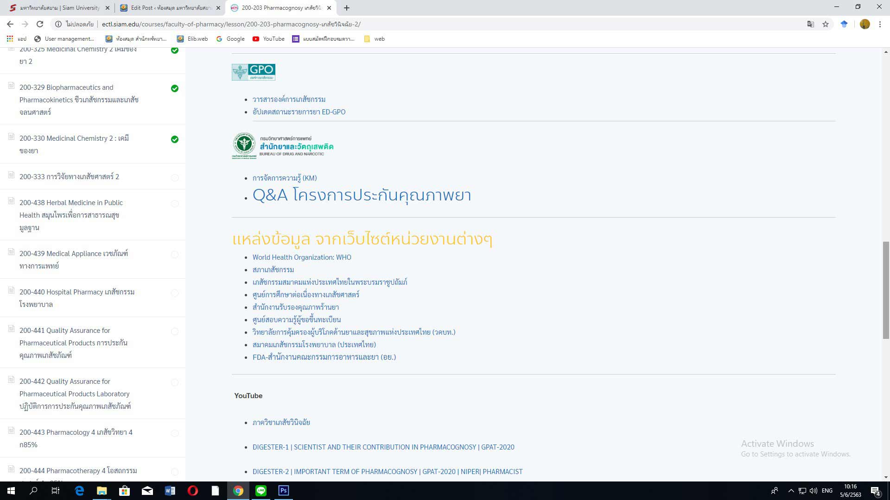Open the site information icon by the address
Viewport: 890px width, 500px height.
(58, 24)
